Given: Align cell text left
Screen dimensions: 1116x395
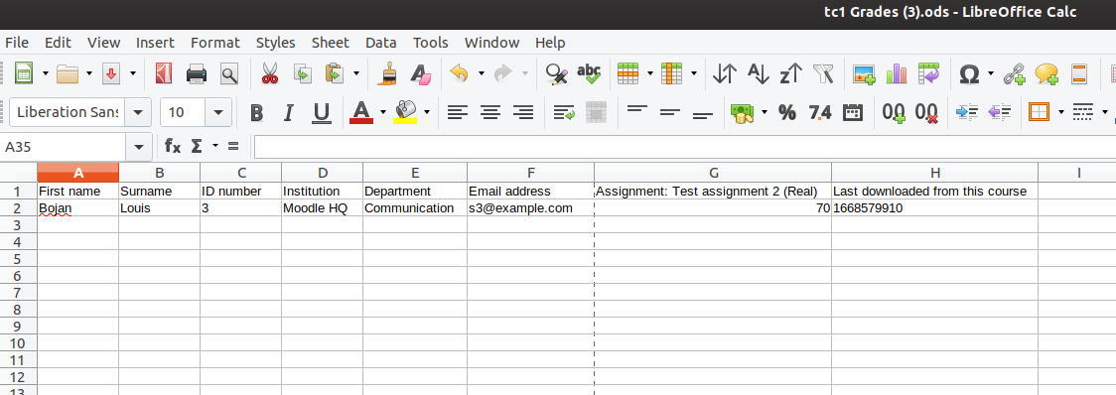Looking at the screenshot, I should click(x=457, y=112).
